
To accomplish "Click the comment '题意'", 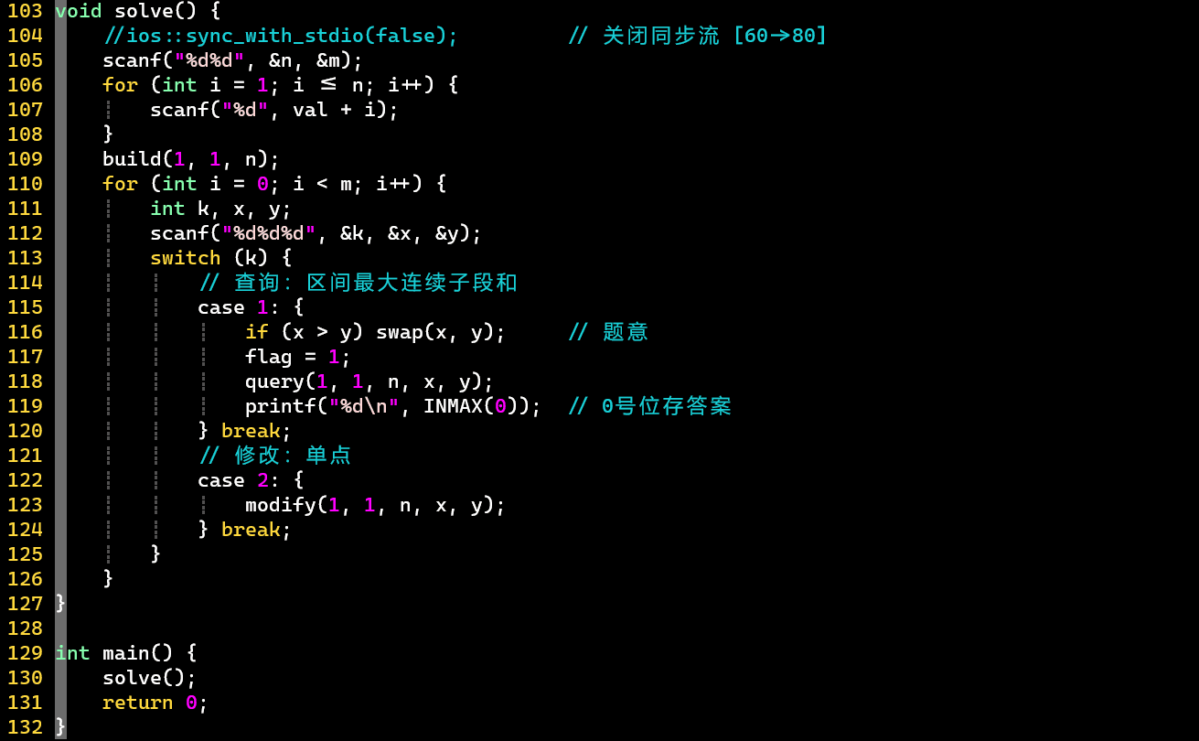I will click(x=626, y=332).
